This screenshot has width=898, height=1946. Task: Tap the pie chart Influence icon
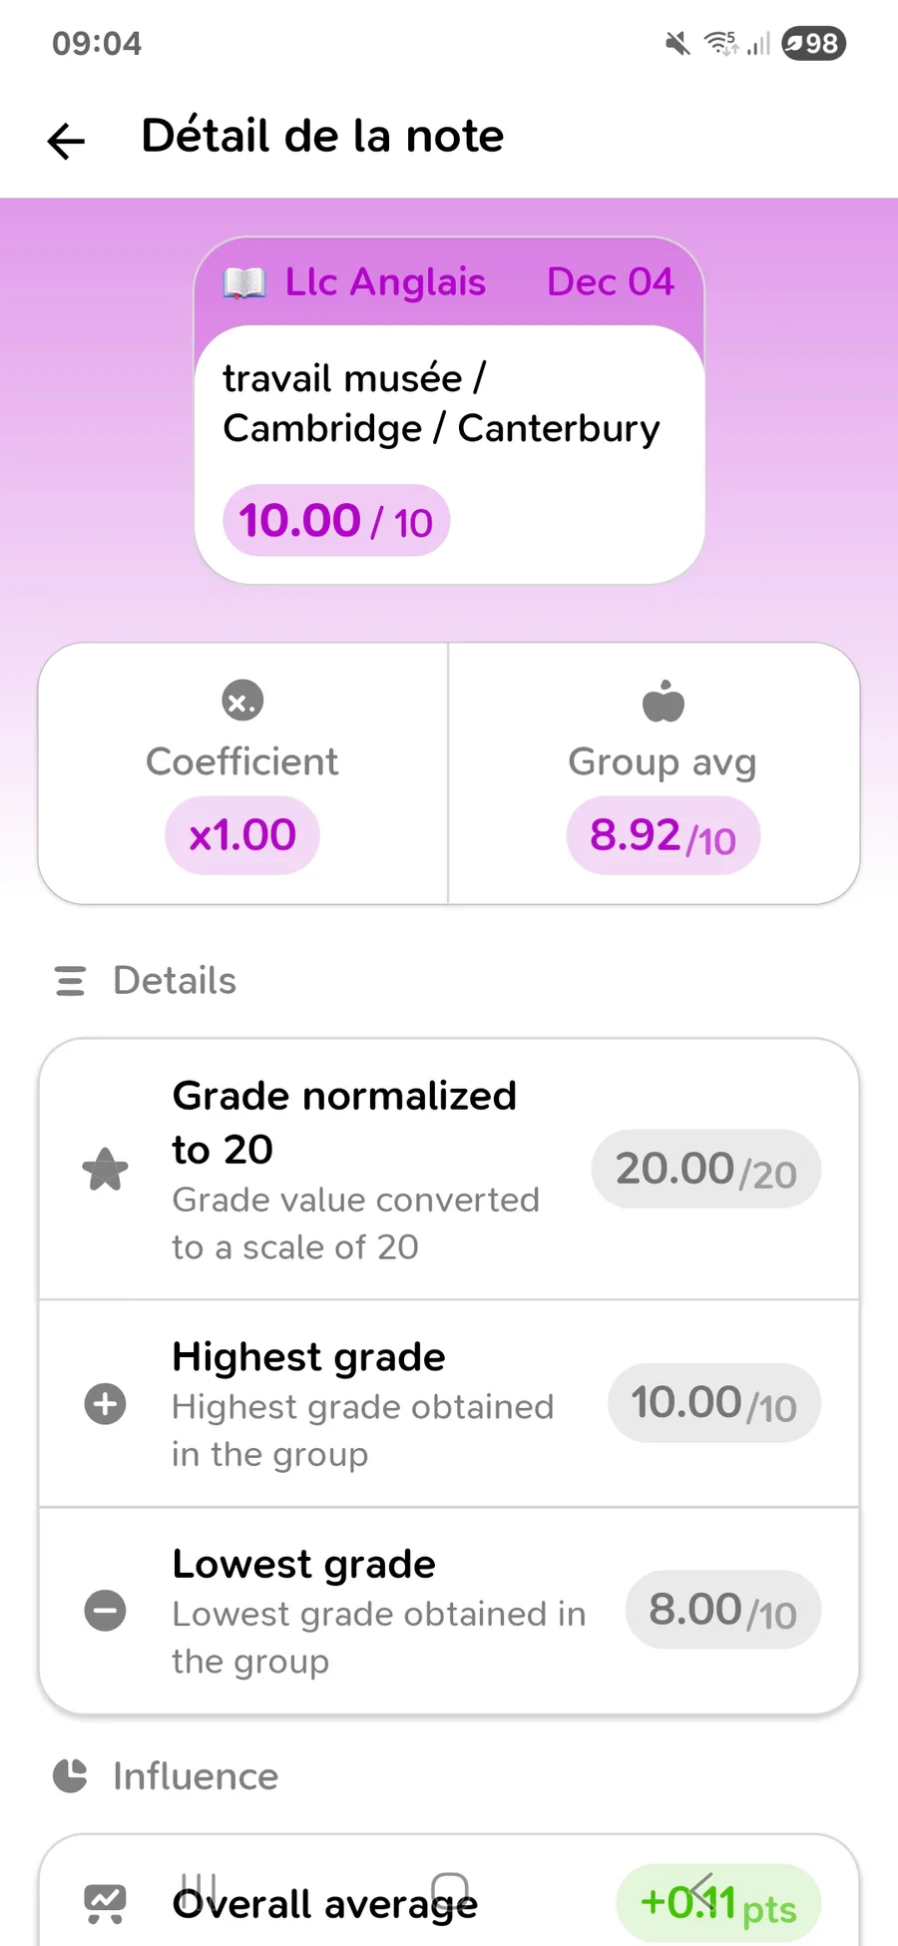pyautogui.click(x=70, y=1776)
